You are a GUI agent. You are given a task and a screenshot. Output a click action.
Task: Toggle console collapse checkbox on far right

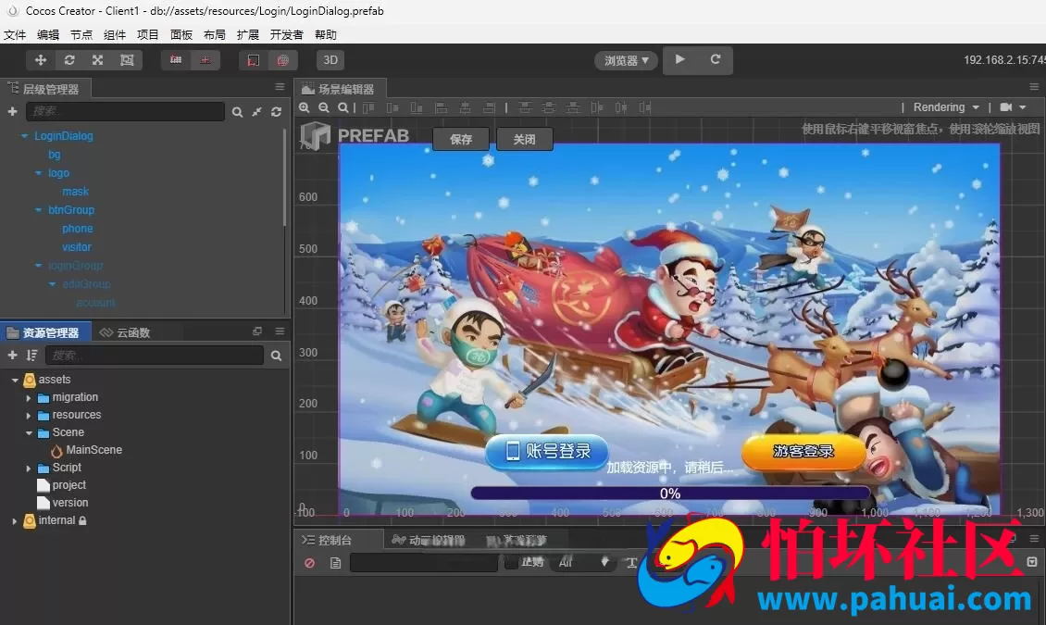1032,562
